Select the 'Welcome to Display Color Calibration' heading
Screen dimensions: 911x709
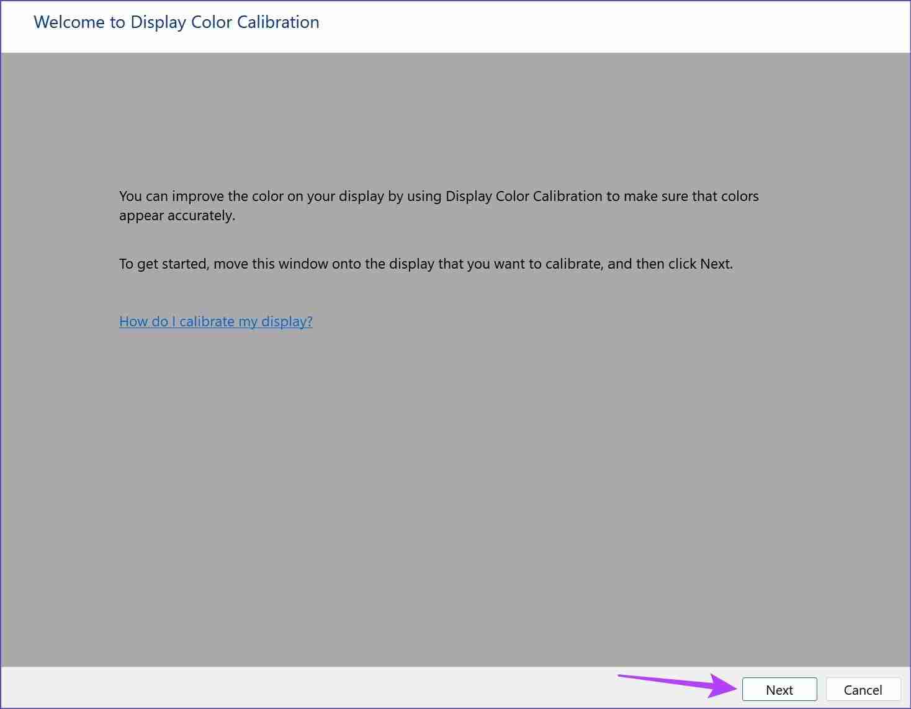point(176,22)
